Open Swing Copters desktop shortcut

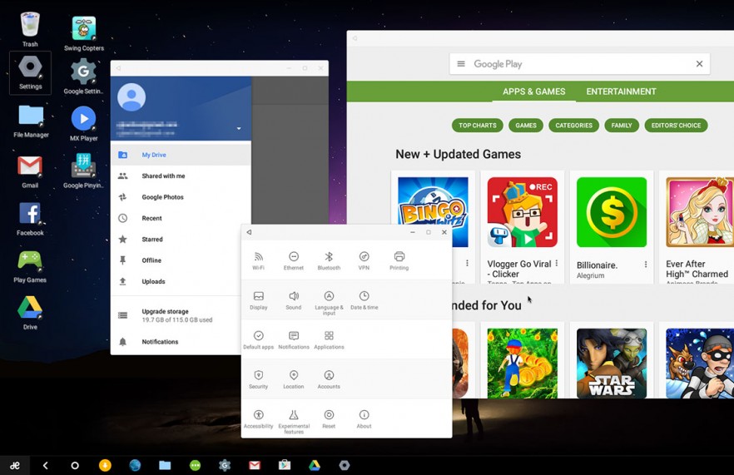click(x=84, y=33)
